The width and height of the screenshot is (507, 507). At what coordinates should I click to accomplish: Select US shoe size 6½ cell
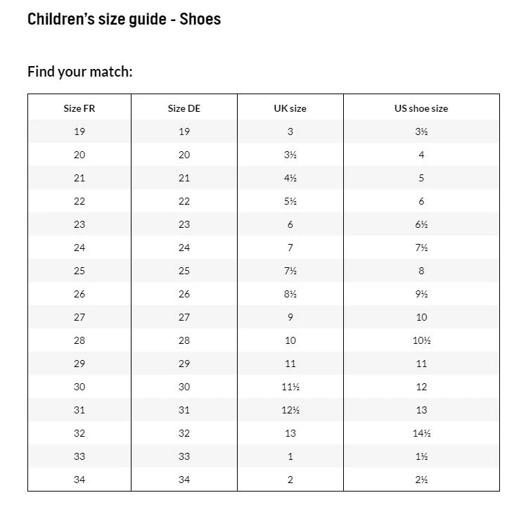[x=421, y=224]
